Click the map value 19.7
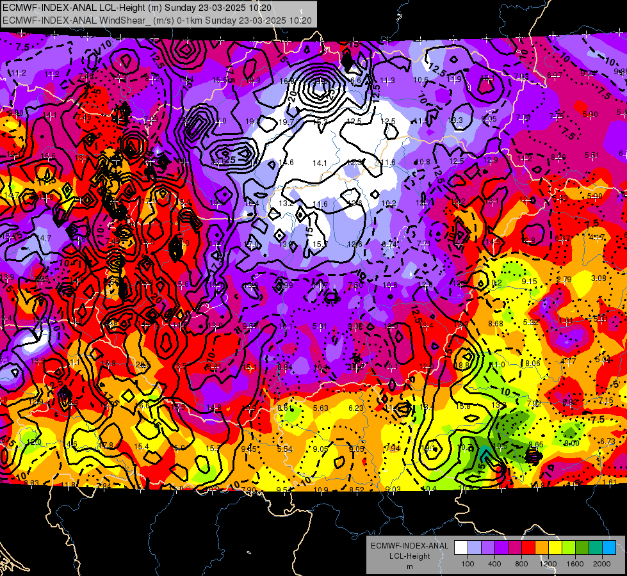Image resolution: width=627 pixels, height=576 pixels. [x=286, y=122]
